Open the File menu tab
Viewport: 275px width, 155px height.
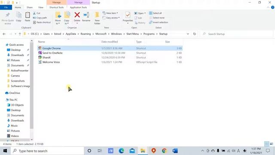6,7
